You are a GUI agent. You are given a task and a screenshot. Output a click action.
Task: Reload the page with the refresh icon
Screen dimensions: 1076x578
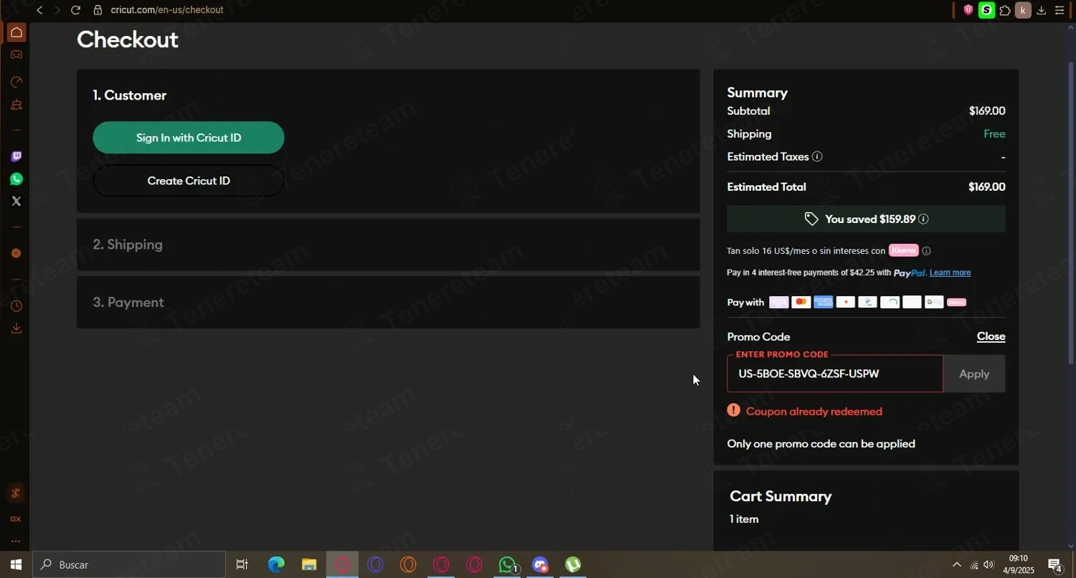[x=75, y=10]
